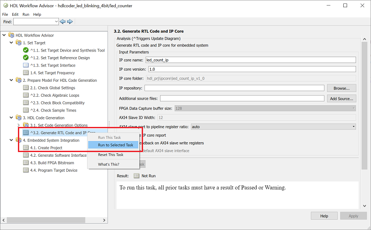Open the Run menu
This screenshot has height=230, width=371.
[26, 14]
